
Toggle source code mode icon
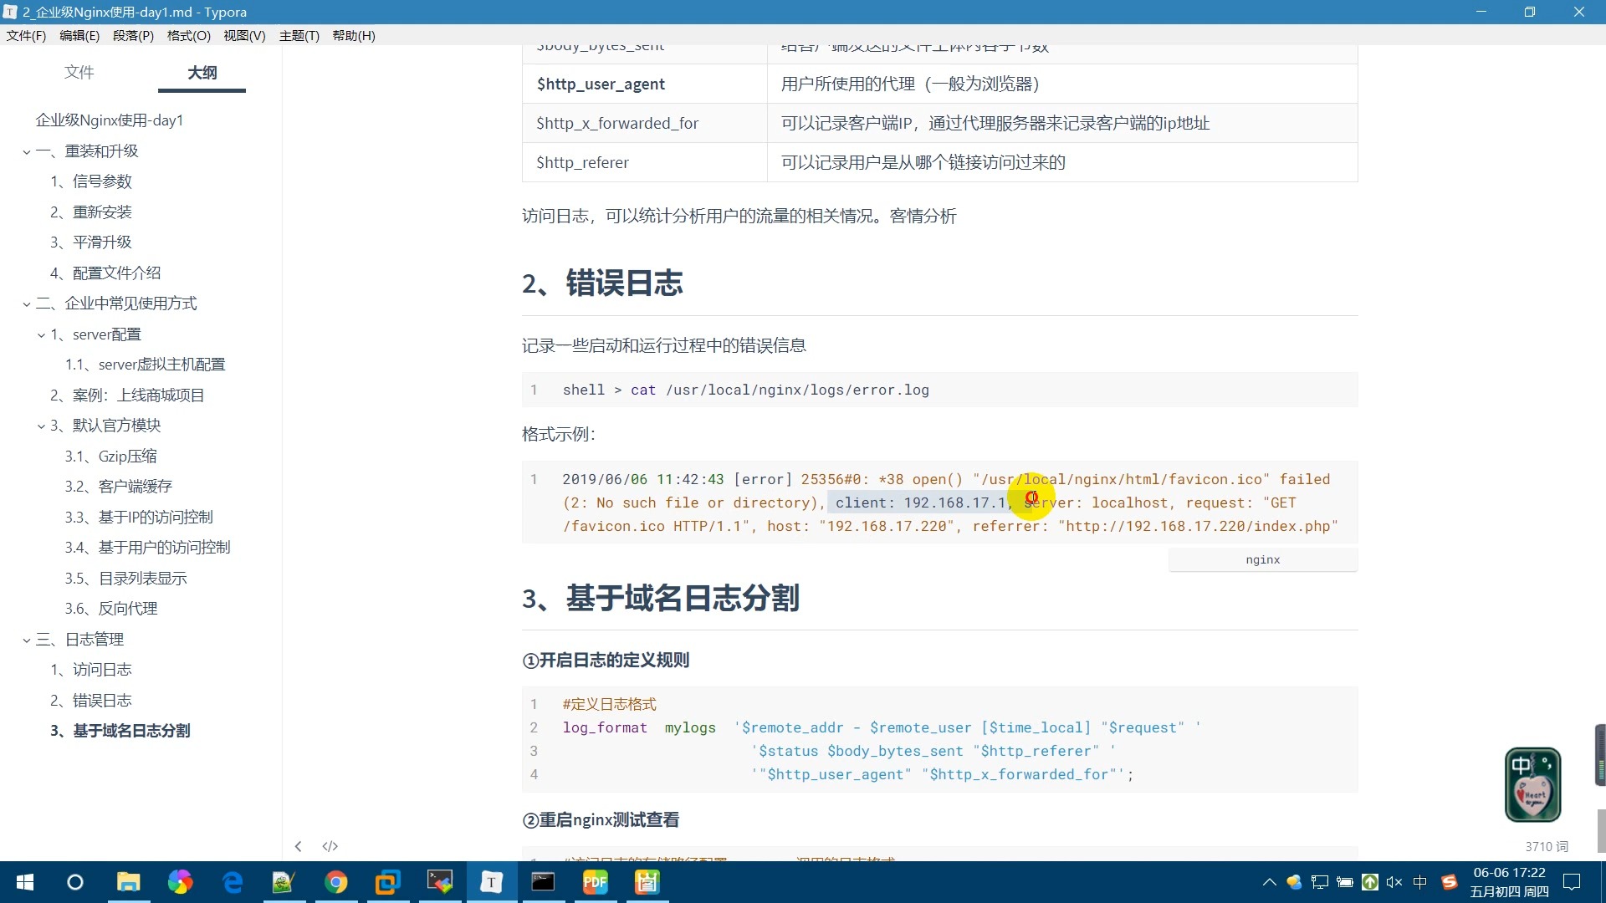tap(330, 846)
